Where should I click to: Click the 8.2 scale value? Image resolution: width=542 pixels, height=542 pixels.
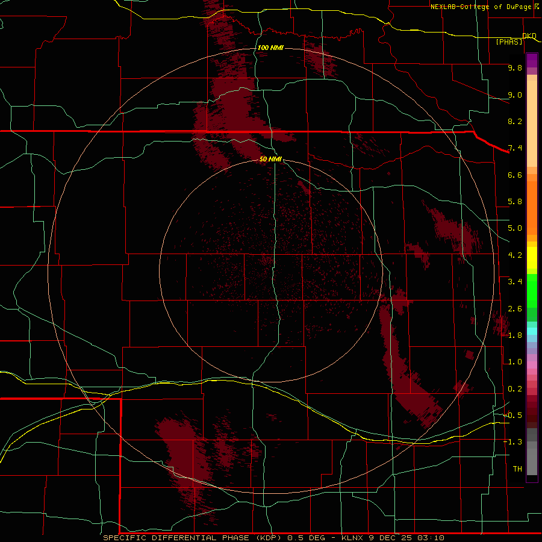point(515,121)
